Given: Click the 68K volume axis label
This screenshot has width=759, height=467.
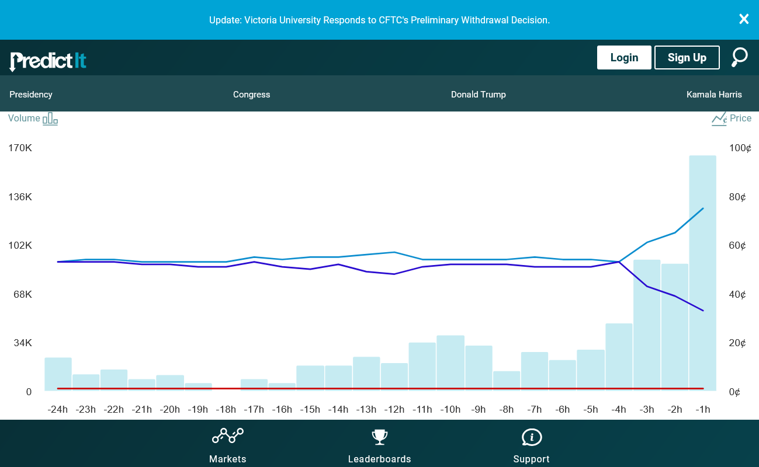Looking at the screenshot, I should [23, 294].
